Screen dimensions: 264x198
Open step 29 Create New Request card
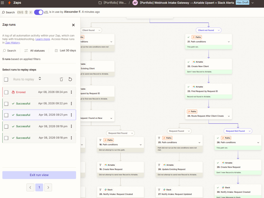238,167
